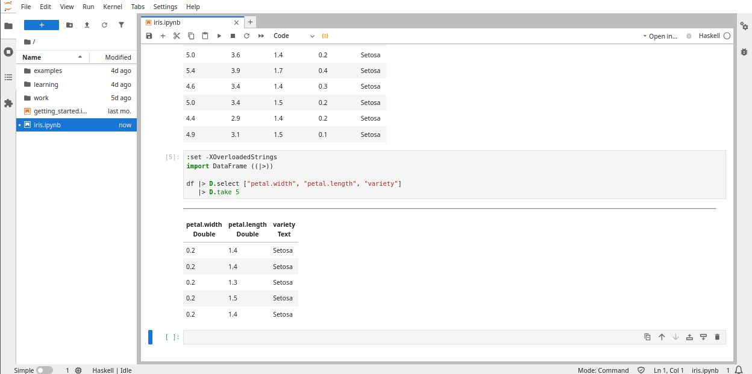Open a new launcher tab with plus
The width and height of the screenshot is (752, 374).
250,22
